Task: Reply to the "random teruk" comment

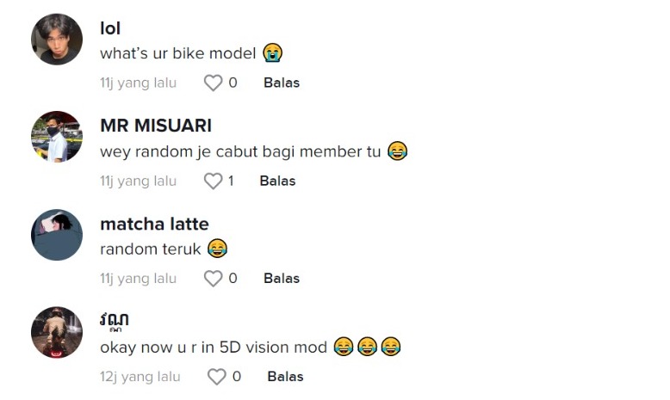Action: pos(282,278)
